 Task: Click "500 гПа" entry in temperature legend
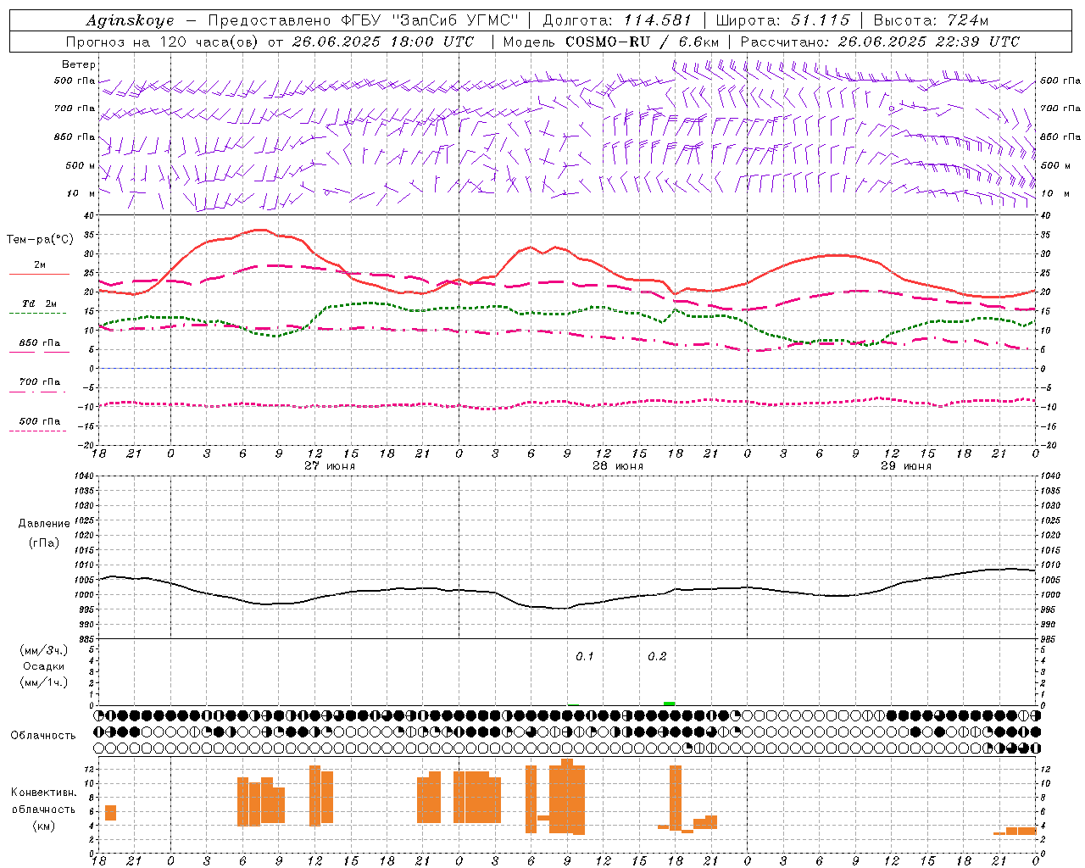[40, 421]
